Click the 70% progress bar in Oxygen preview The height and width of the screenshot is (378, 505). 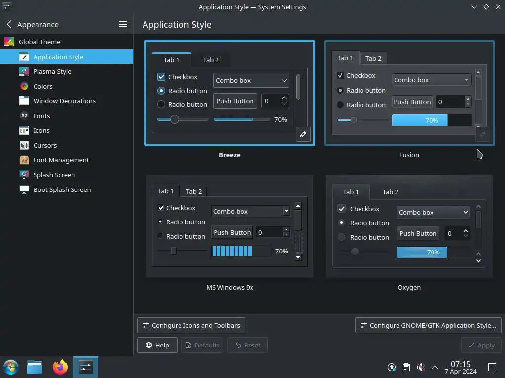click(433, 252)
